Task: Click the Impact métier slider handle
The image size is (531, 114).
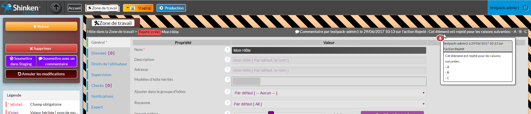Action: coord(271,113)
